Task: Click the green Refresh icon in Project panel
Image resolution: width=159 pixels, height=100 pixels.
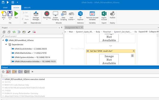Action: (x=14, y=32)
